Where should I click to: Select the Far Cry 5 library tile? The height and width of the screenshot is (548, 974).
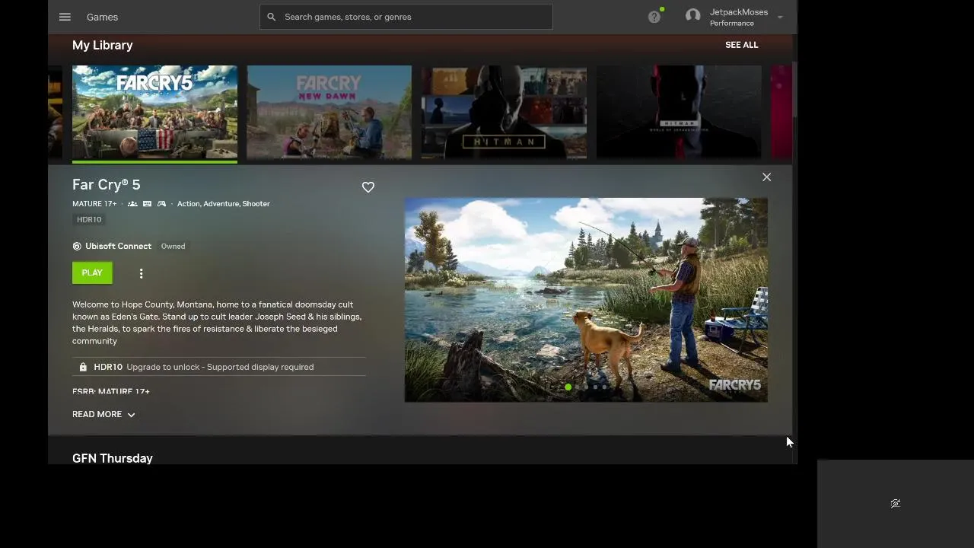[154, 113]
